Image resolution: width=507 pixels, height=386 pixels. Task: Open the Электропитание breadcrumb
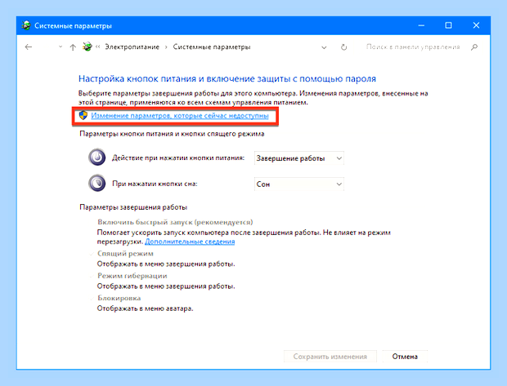tap(132, 47)
